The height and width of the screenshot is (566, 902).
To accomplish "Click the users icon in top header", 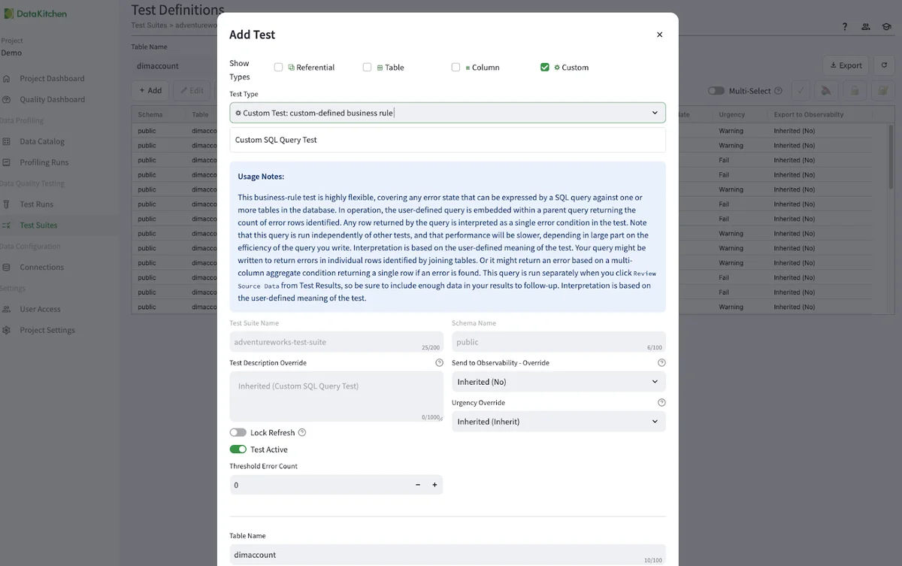I will (x=866, y=27).
